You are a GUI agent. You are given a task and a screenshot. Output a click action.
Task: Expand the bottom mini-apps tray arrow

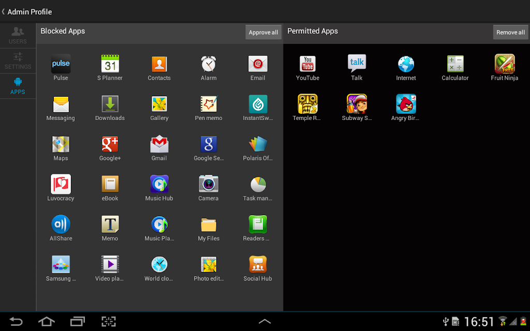pos(264,322)
